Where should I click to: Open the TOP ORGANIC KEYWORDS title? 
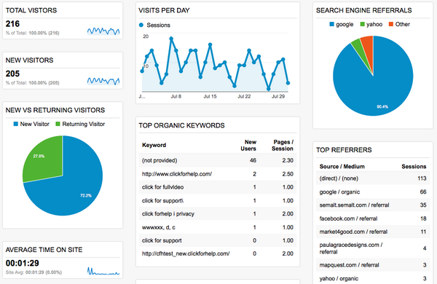(x=181, y=125)
